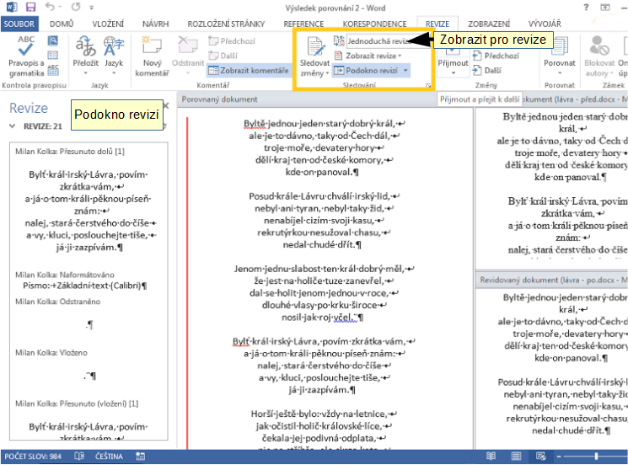The image size is (628, 465).
Task: Click the Save icon in the title bar
Action: click(x=30, y=7)
